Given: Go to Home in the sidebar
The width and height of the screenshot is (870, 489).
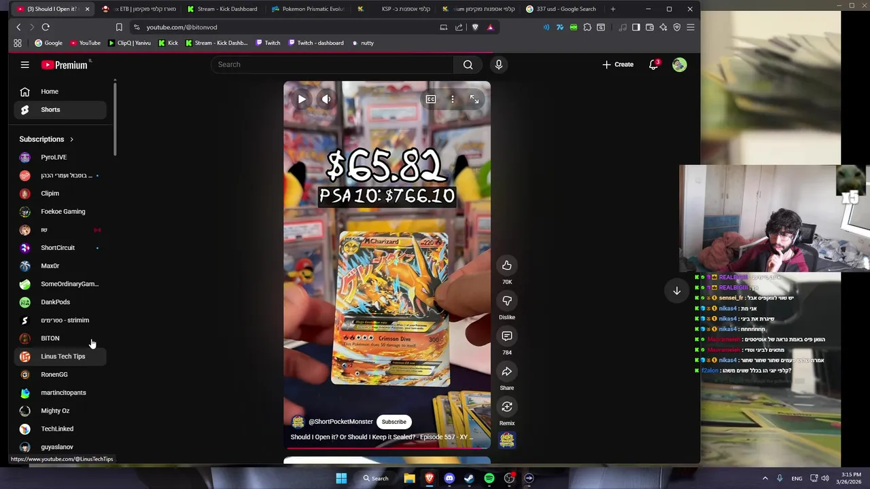Looking at the screenshot, I should [59, 92].
